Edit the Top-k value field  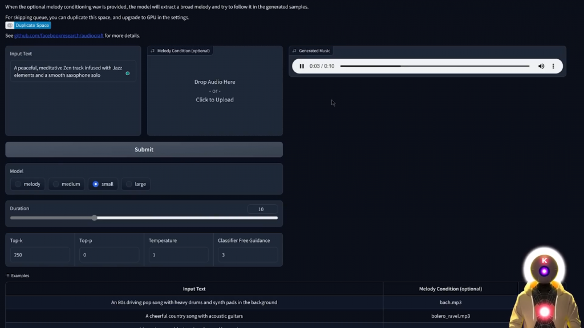click(x=40, y=255)
